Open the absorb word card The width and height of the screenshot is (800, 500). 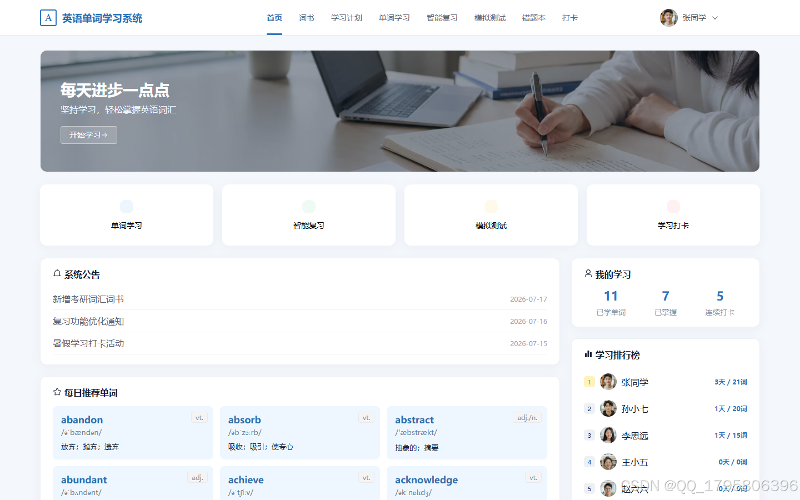pos(300,433)
